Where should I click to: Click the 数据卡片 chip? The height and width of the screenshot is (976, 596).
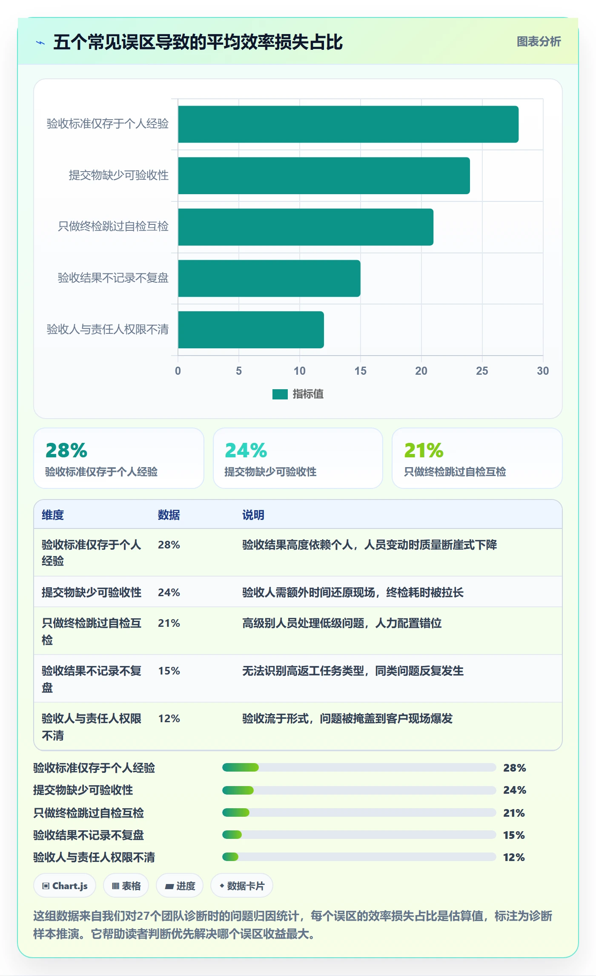tap(242, 886)
